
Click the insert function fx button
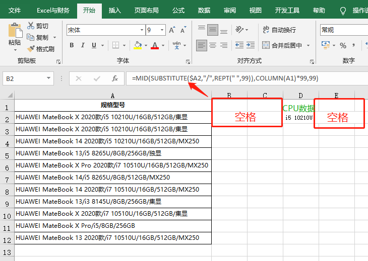point(115,78)
